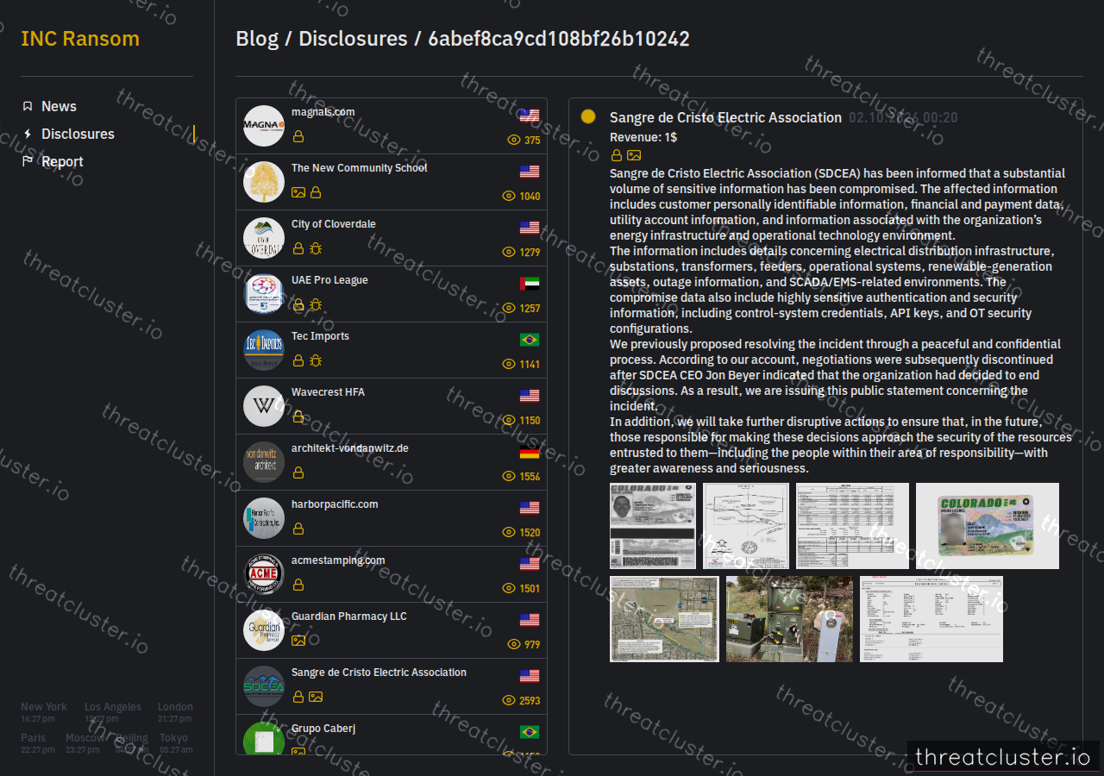Open the architekt-vondanwitz.de disclosure entry
The width and height of the screenshot is (1104, 776).
392,462
